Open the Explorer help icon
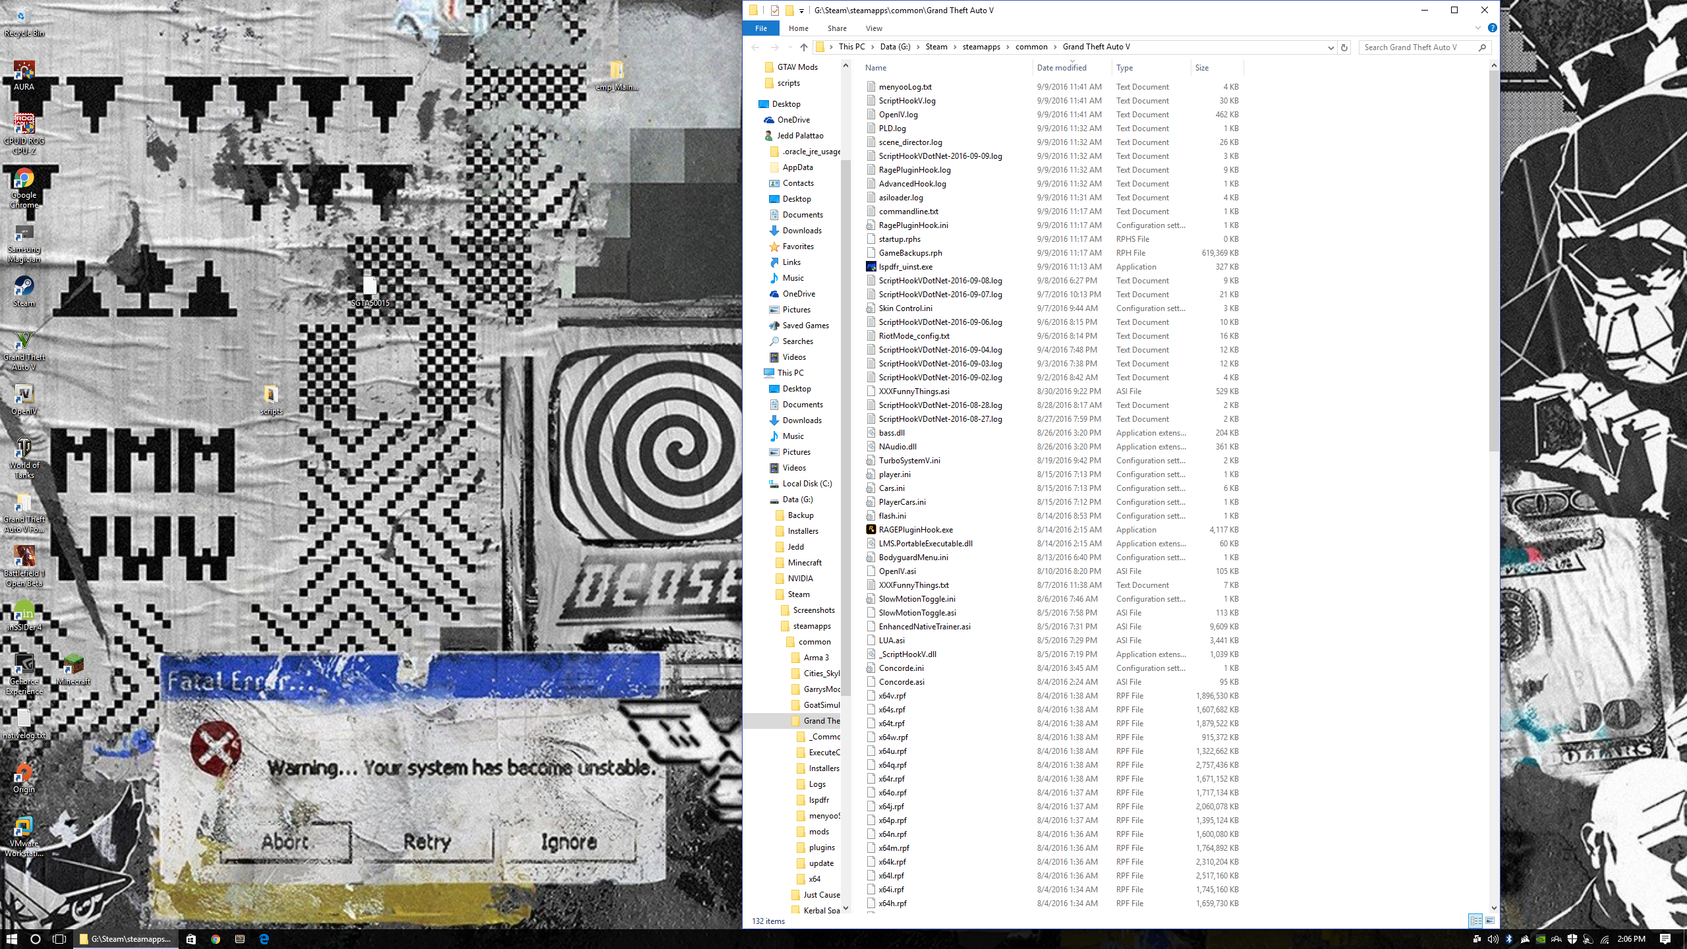The image size is (1687, 949). pos(1492,28)
